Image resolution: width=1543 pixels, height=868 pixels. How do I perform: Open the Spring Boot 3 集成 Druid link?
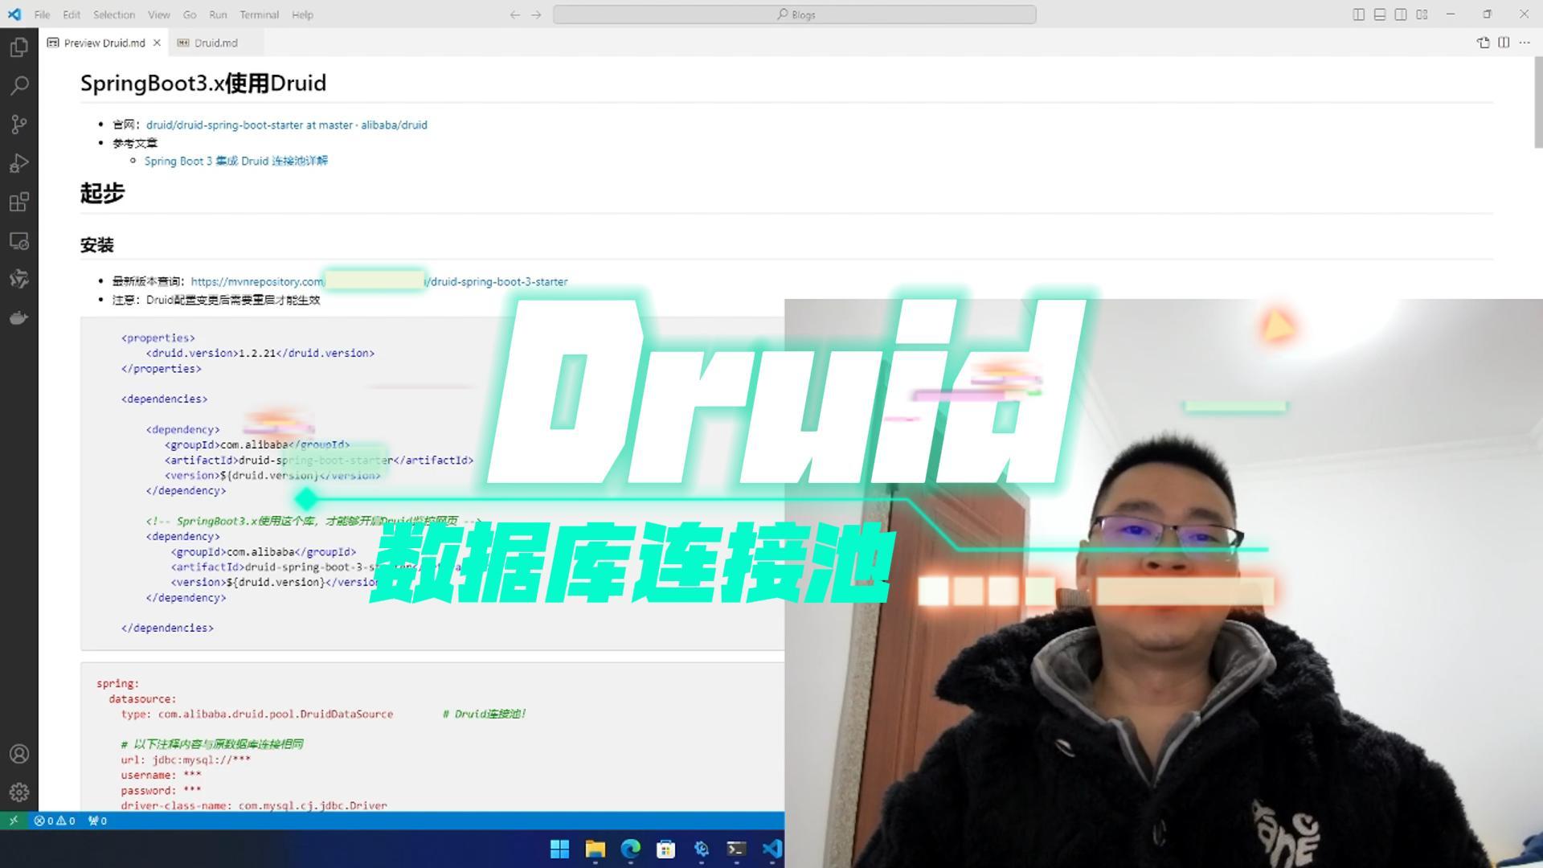click(235, 161)
